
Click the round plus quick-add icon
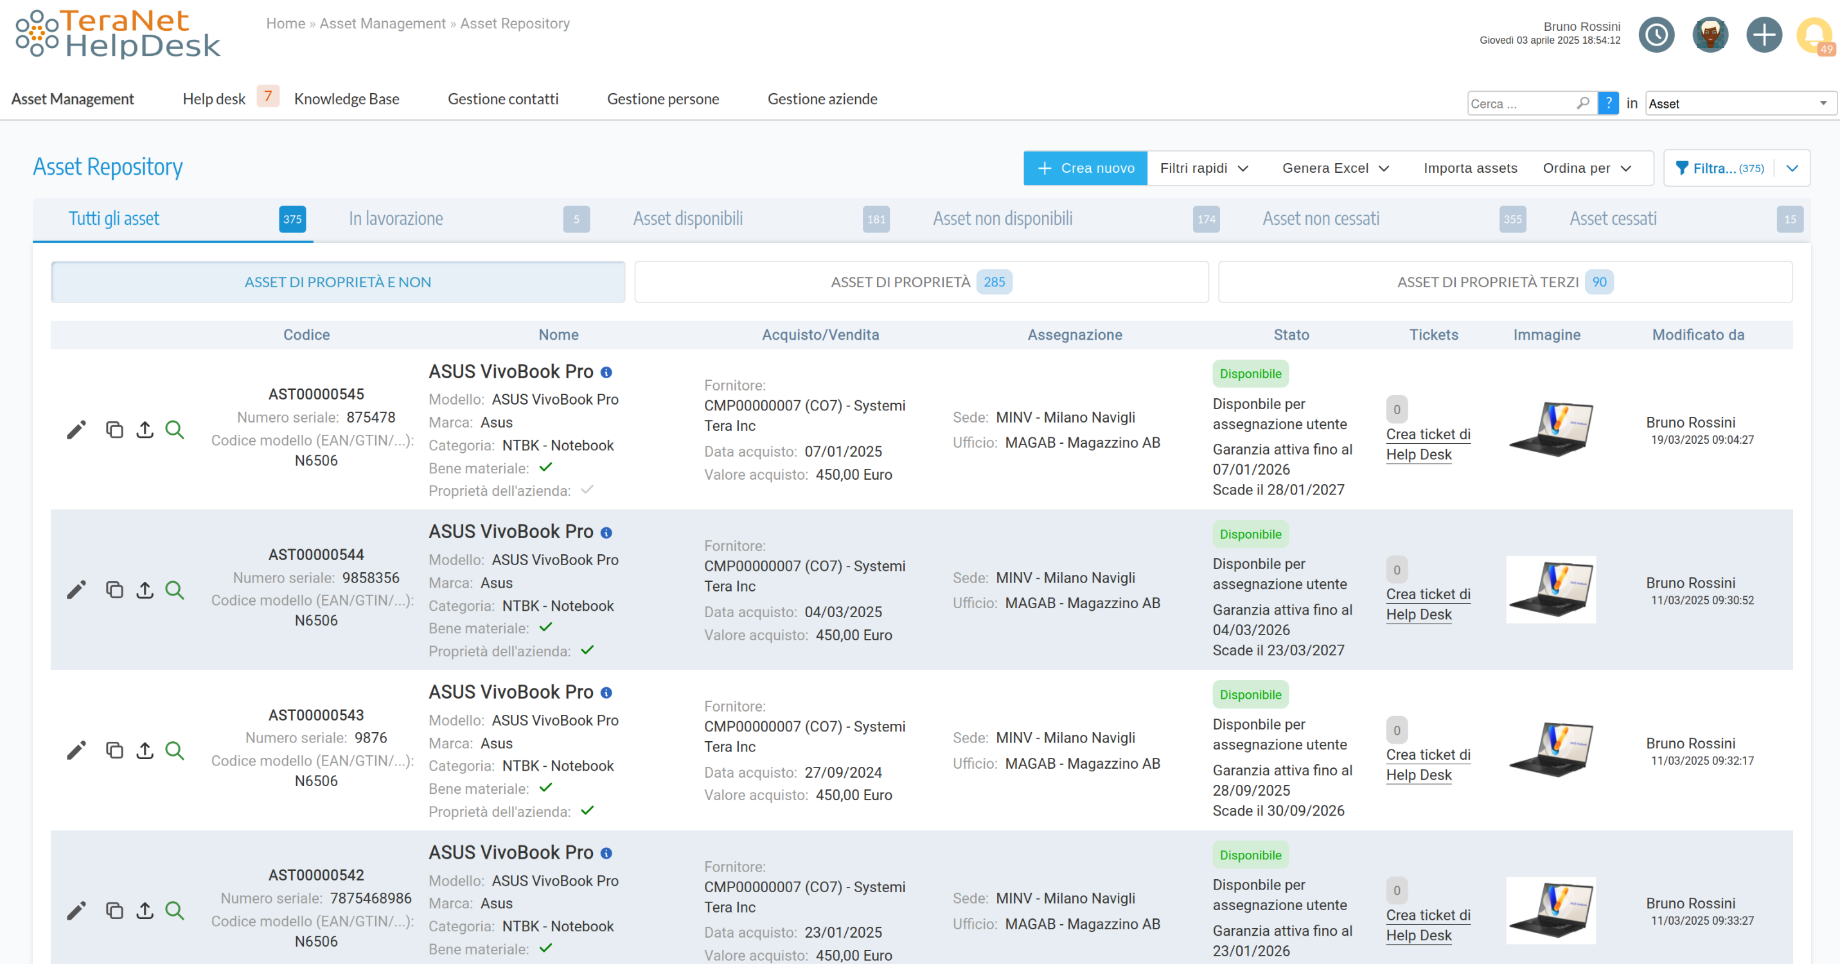pos(1764,34)
